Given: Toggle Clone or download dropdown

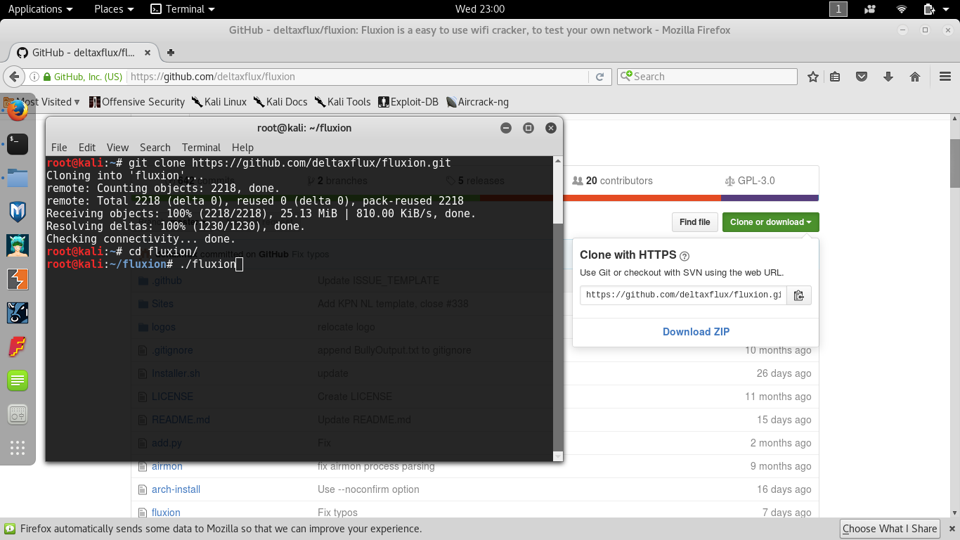Looking at the screenshot, I should tap(770, 222).
